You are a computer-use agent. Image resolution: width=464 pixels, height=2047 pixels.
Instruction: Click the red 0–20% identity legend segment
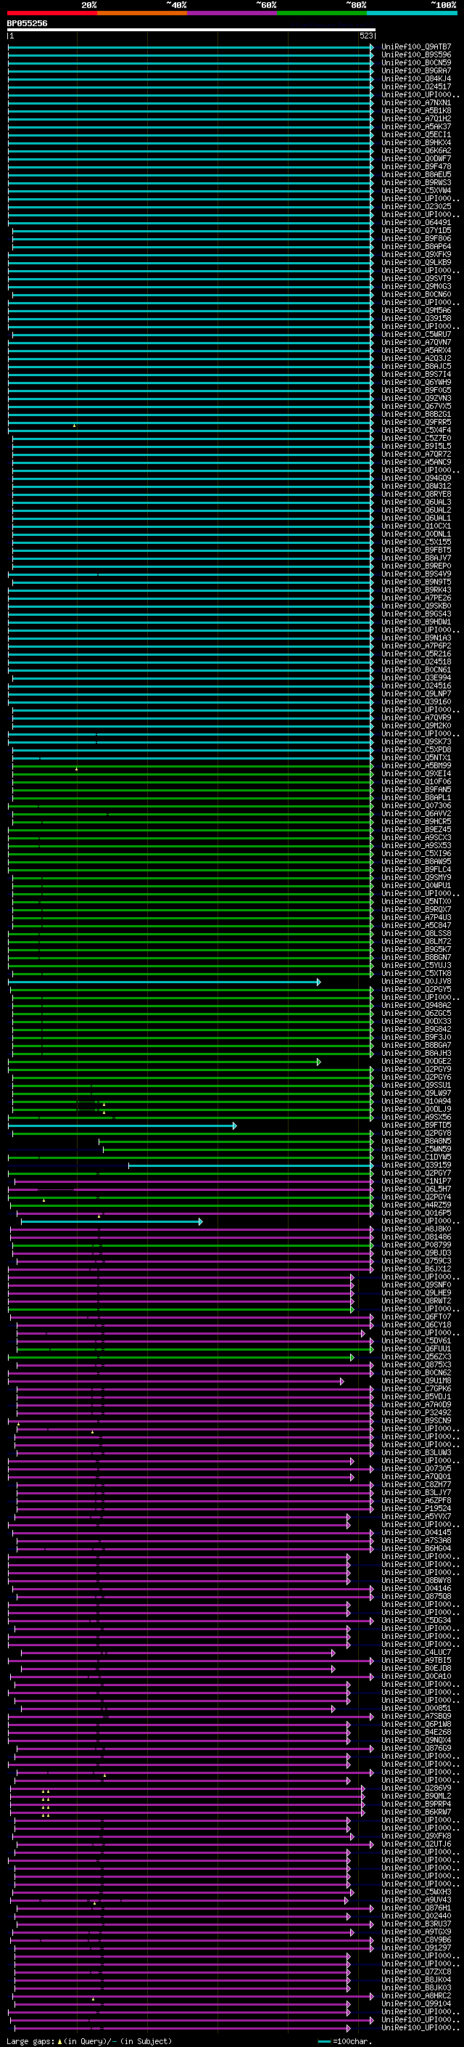coord(52,14)
